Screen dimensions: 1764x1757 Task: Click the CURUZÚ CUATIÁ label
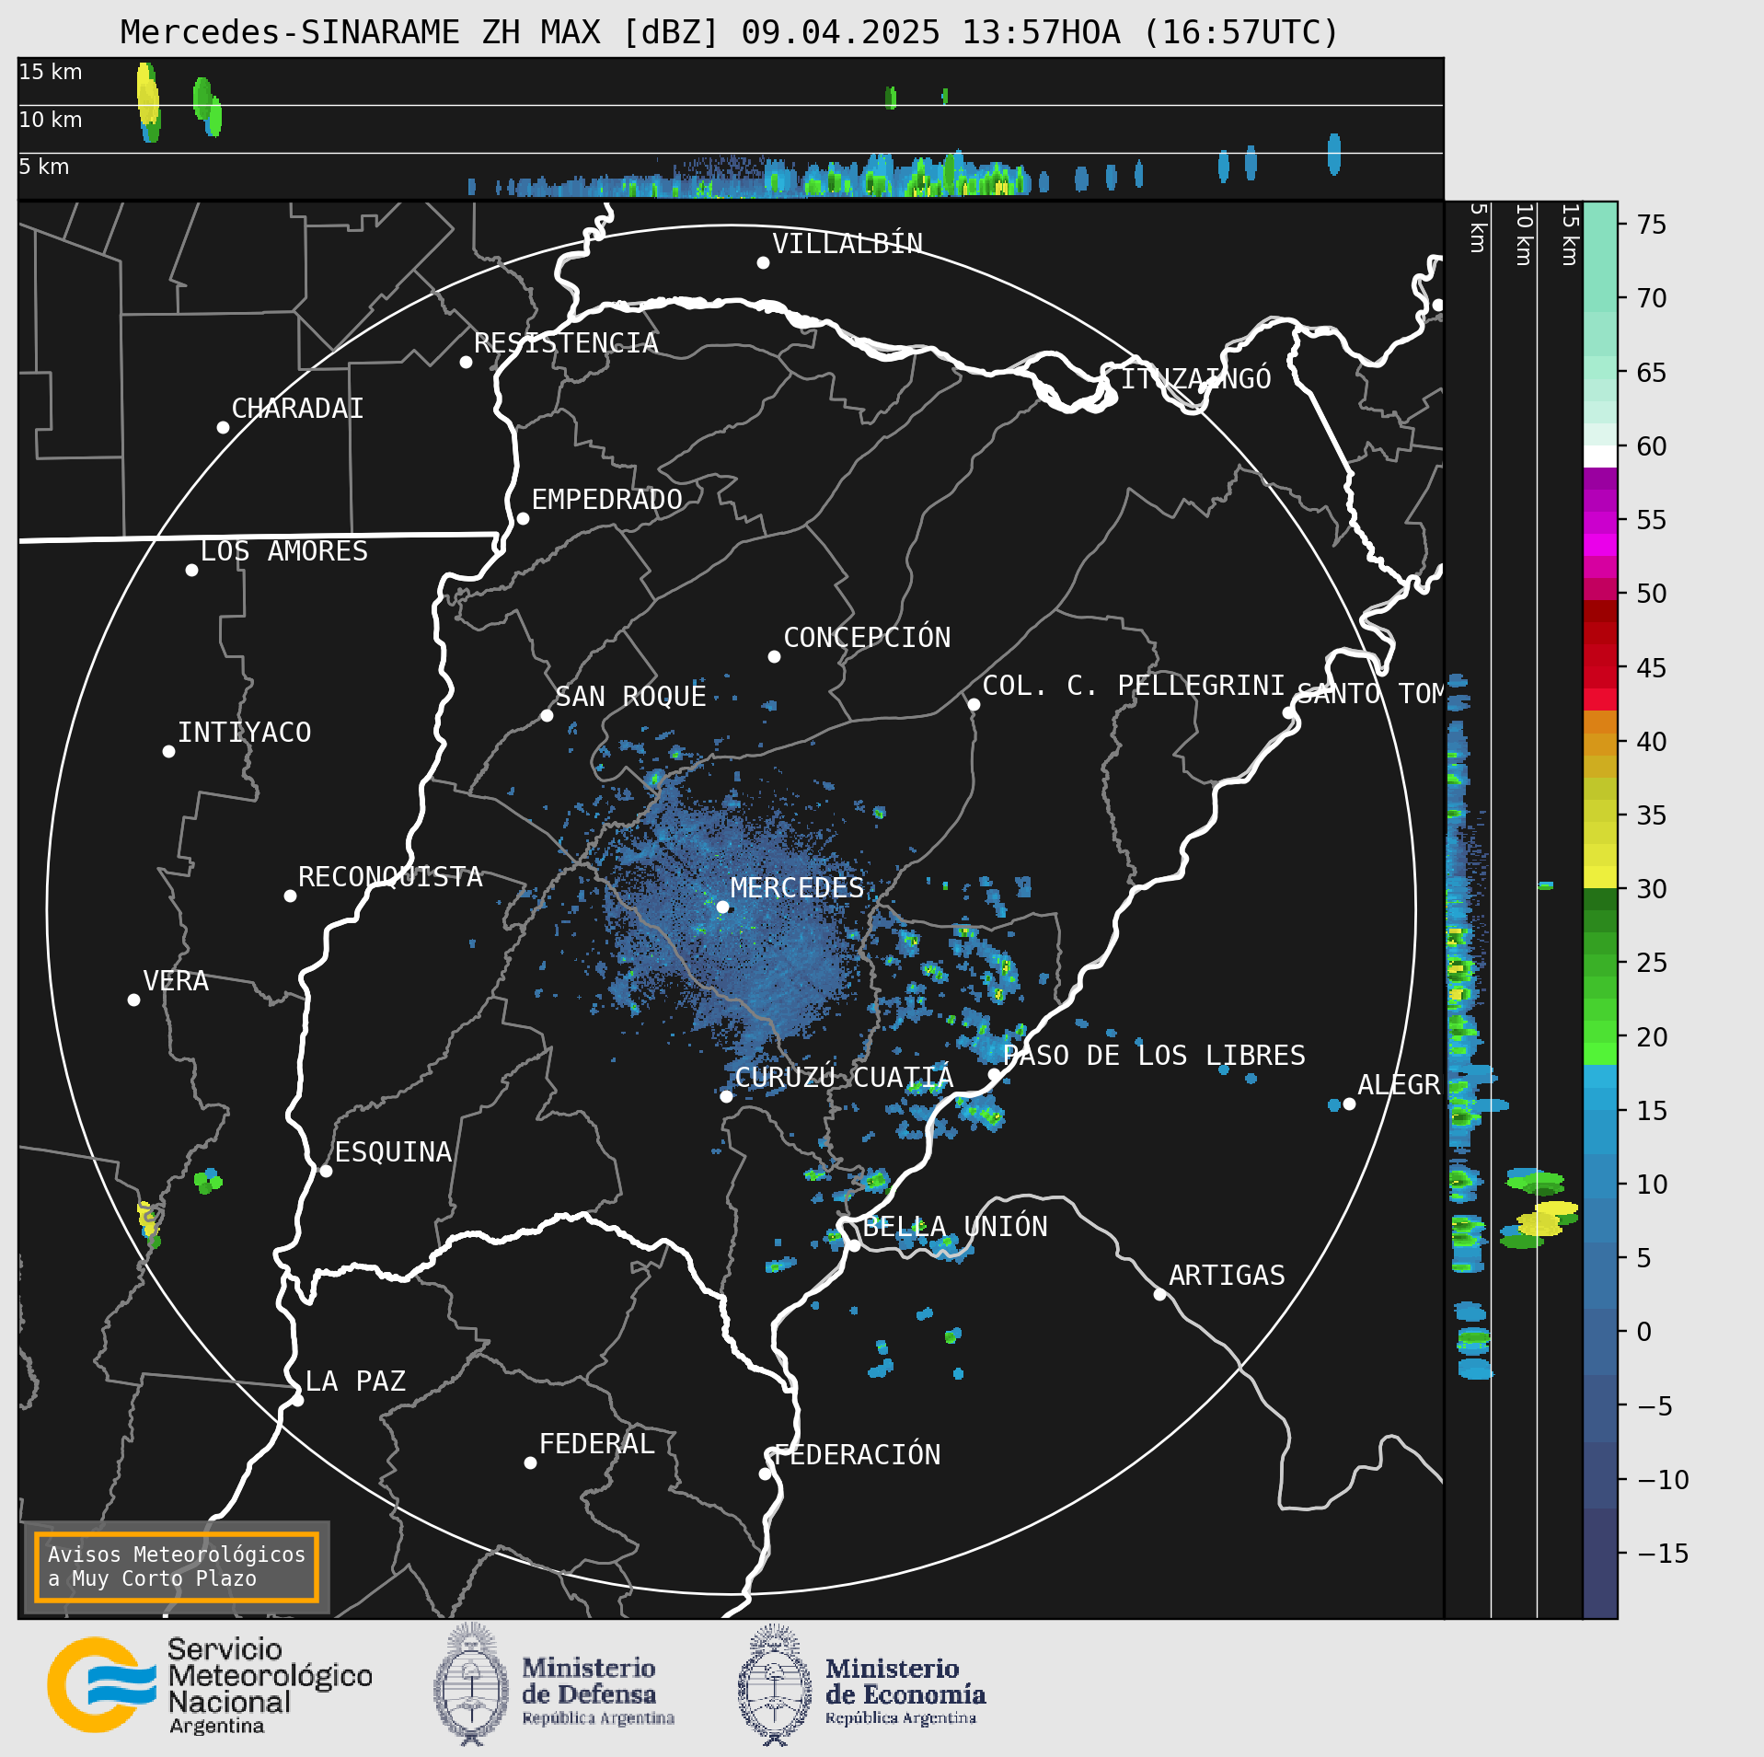tap(844, 1077)
